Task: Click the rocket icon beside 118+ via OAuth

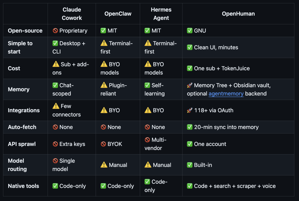Action: (190, 110)
